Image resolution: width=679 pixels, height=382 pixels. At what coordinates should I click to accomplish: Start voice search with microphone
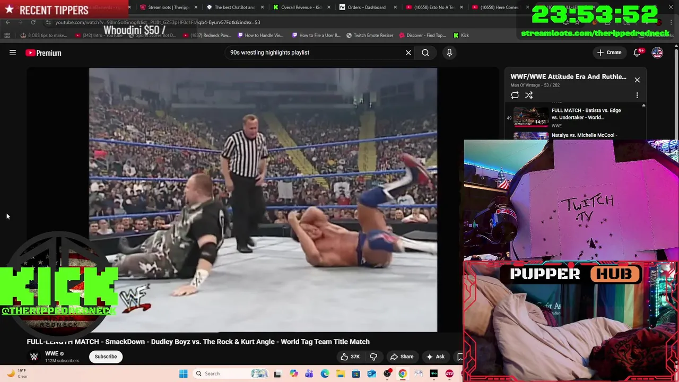[x=449, y=53]
